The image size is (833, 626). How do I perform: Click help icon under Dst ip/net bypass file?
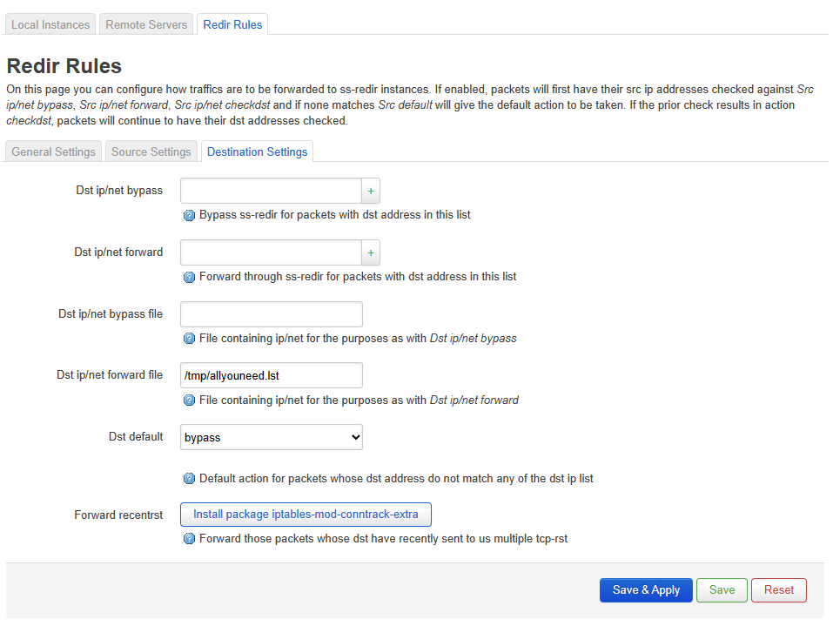coord(189,339)
